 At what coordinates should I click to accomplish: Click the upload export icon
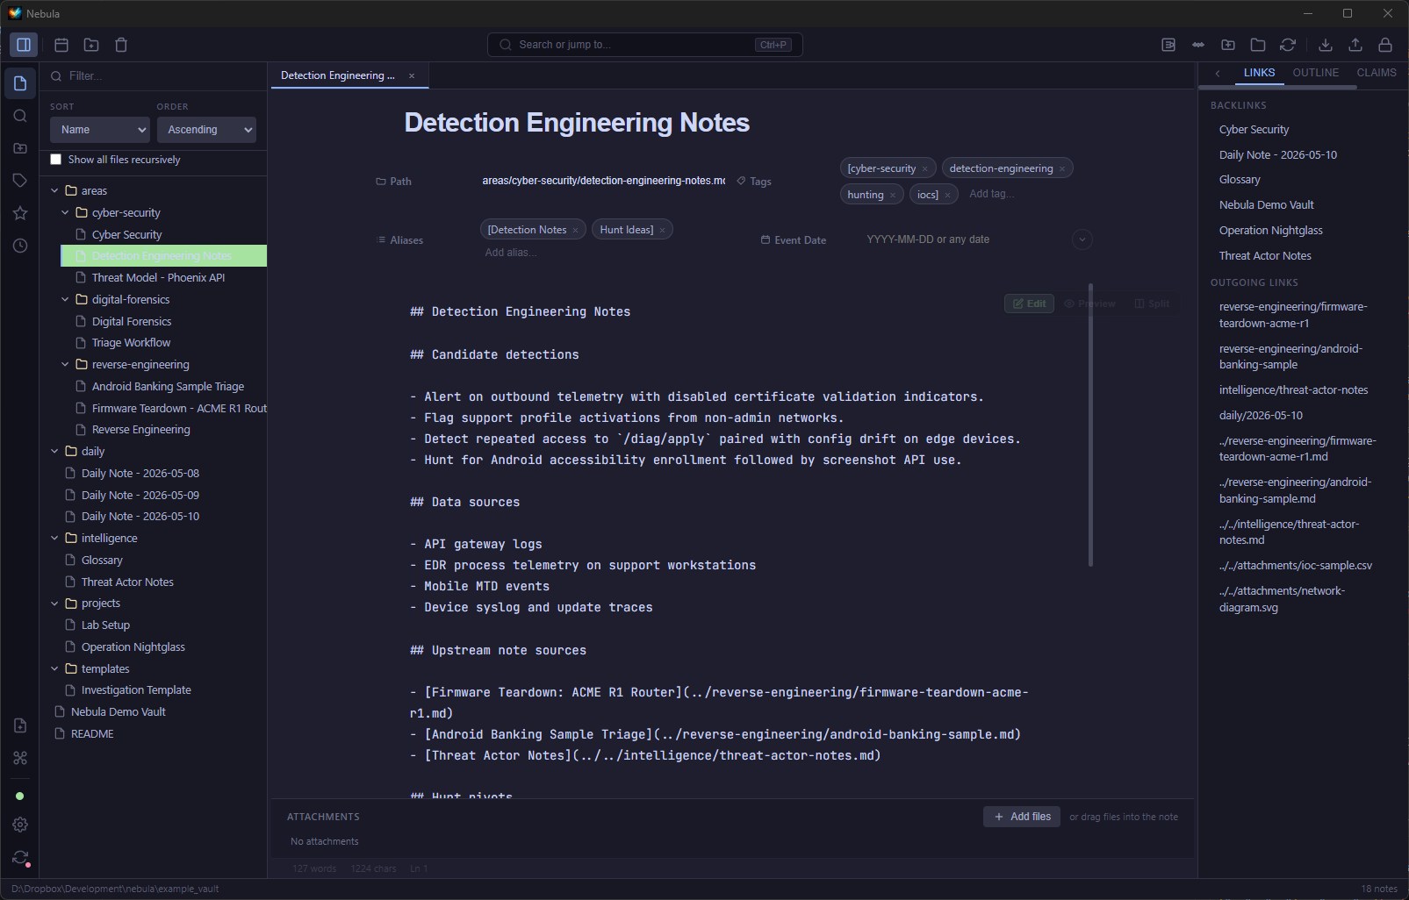point(1355,45)
